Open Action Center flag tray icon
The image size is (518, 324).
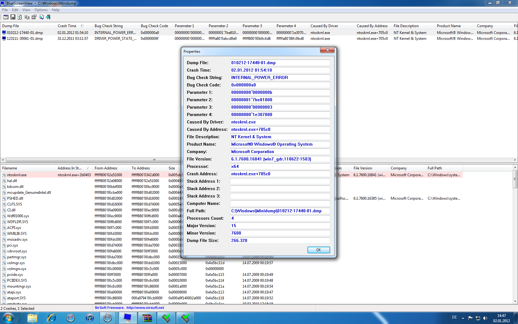471,318
